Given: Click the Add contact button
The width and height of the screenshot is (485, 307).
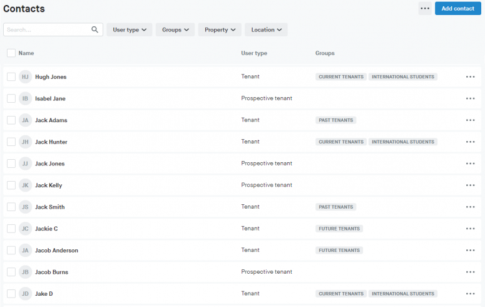Looking at the screenshot, I should point(457,8).
